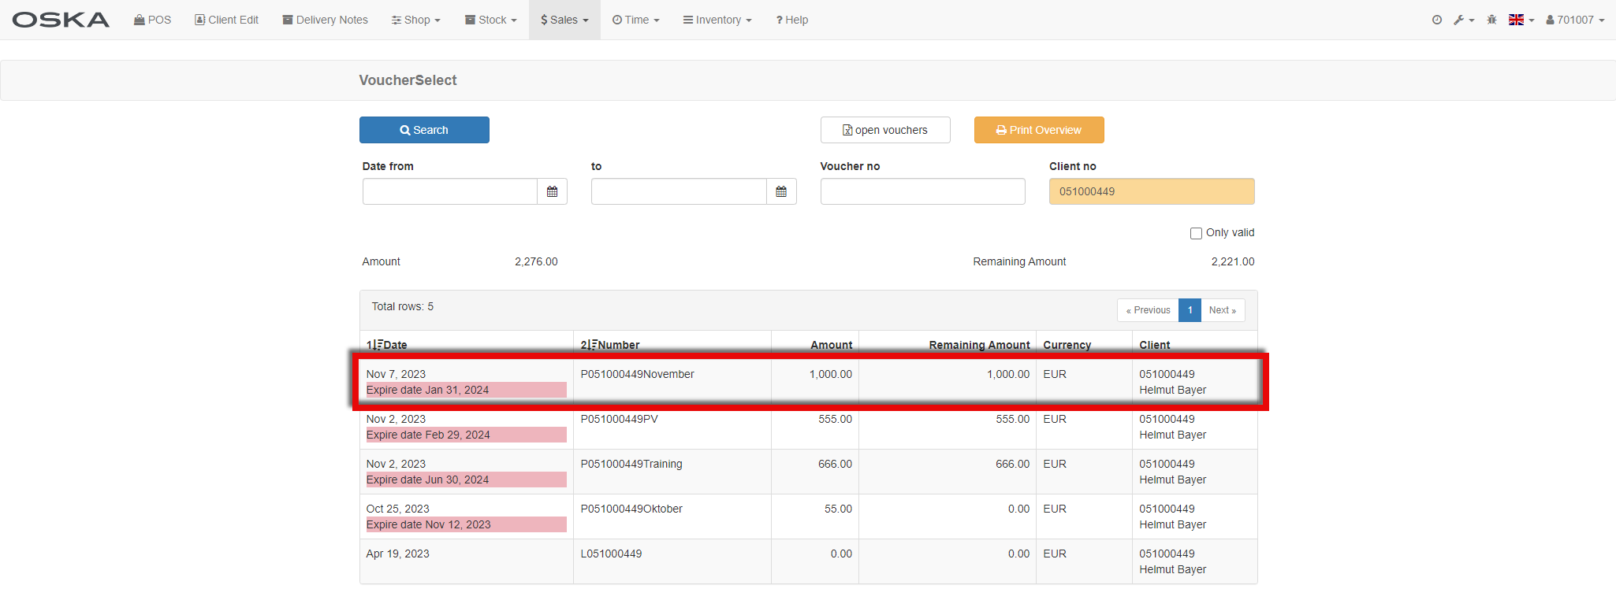This screenshot has height=611, width=1616.
Task: Open the wrench settings menu
Action: click(x=1463, y=20)
